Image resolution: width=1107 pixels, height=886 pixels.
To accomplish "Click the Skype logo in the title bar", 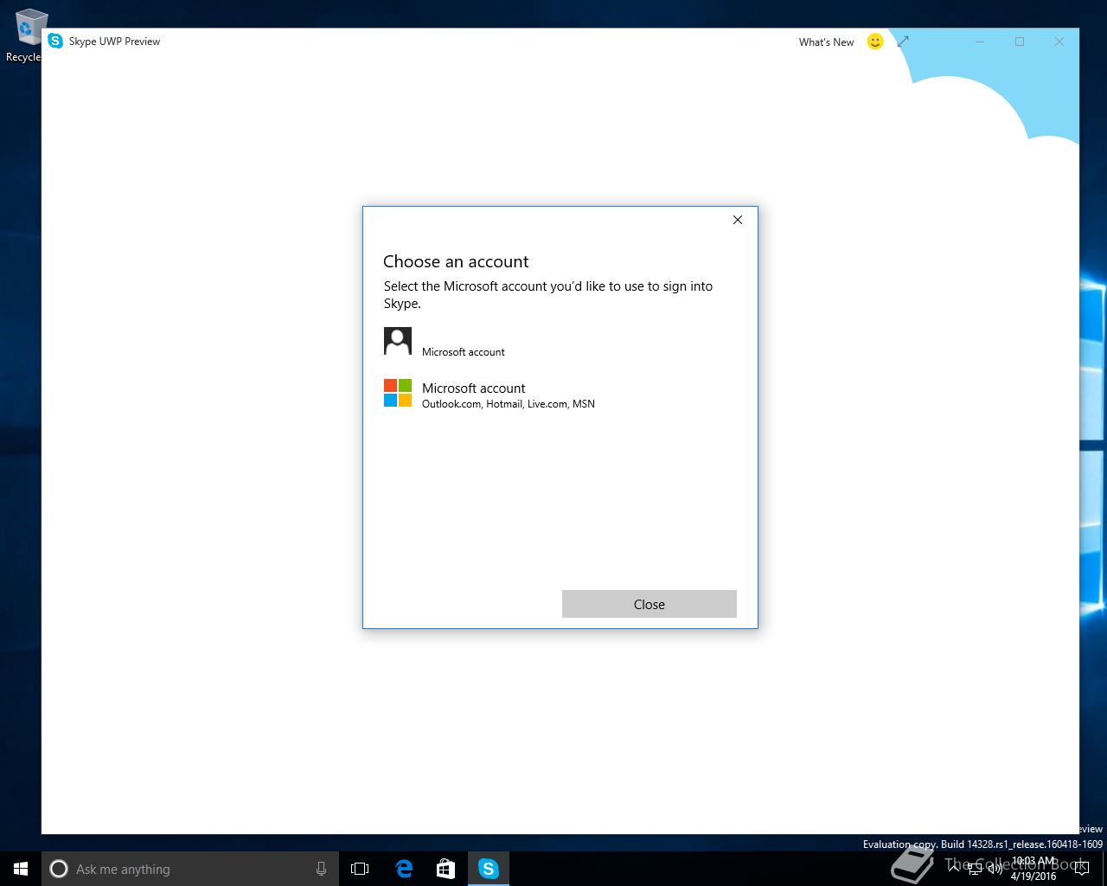I will 55,41.
